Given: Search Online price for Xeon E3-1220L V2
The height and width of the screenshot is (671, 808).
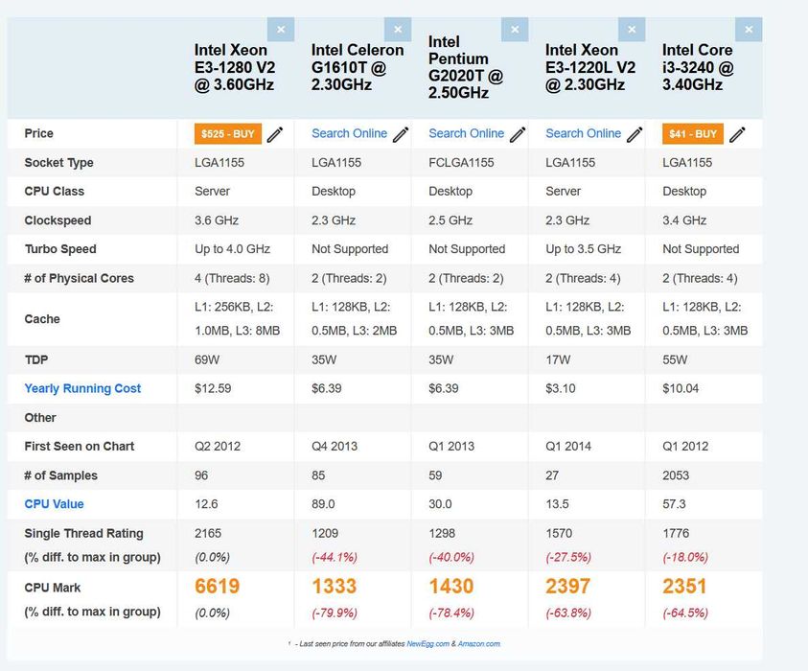Looking at the screenshot, I should [x=583, y=133].
